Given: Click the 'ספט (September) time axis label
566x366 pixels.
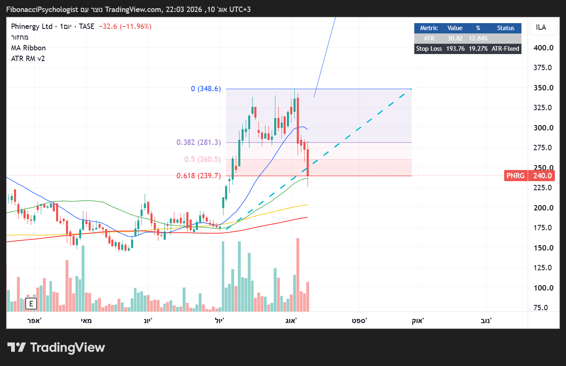Looking at the screenshot, I should click(359, 321).
